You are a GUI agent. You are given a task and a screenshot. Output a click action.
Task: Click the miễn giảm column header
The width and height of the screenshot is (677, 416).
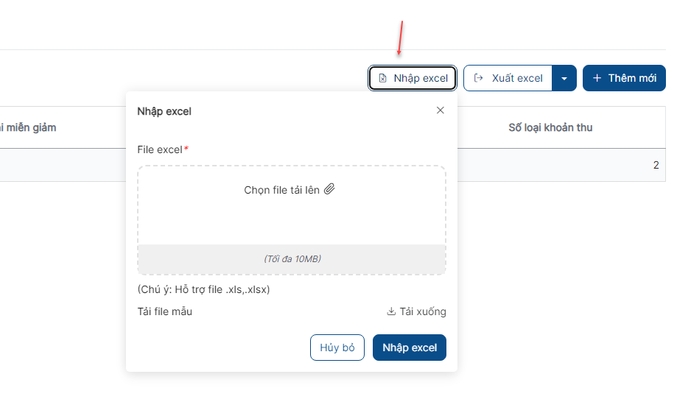(28, 127)
